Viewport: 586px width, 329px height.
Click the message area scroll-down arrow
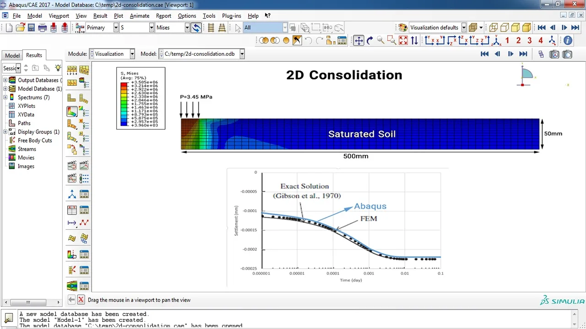point(575,324)
